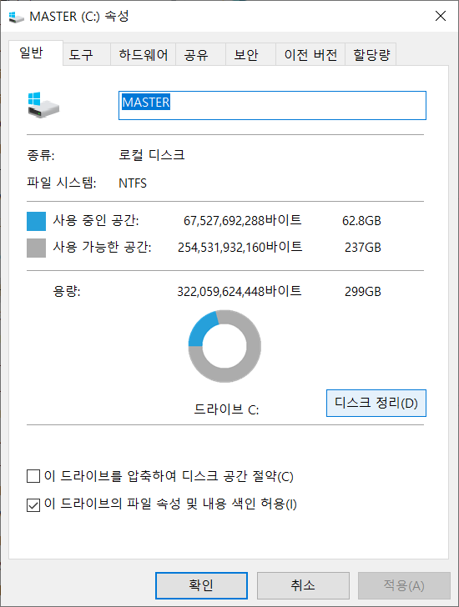Click capacity value 322,059,624,448바이트
The width and height of the screenshot is (459, 607).
pyautogui.click(x=240, y=291)
